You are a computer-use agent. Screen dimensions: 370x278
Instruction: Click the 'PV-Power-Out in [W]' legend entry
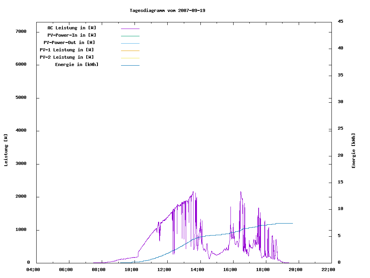click(69, 42)
